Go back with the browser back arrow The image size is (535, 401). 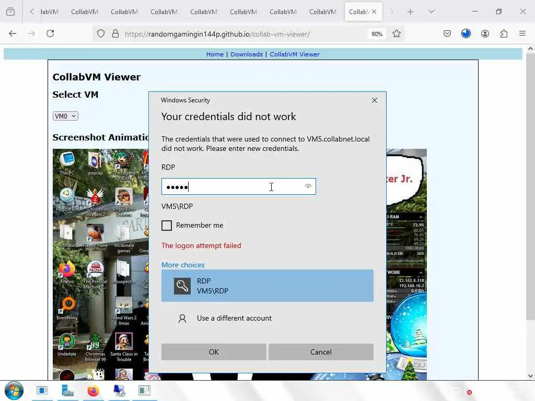[x=13, y=33]
